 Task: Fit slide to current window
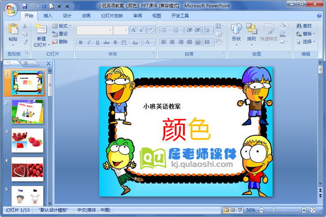pos(313,210)
